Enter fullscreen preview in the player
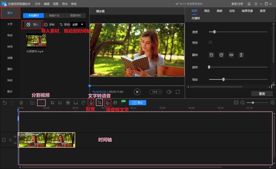This screenshot has width=276, height=169. [178, 92]
